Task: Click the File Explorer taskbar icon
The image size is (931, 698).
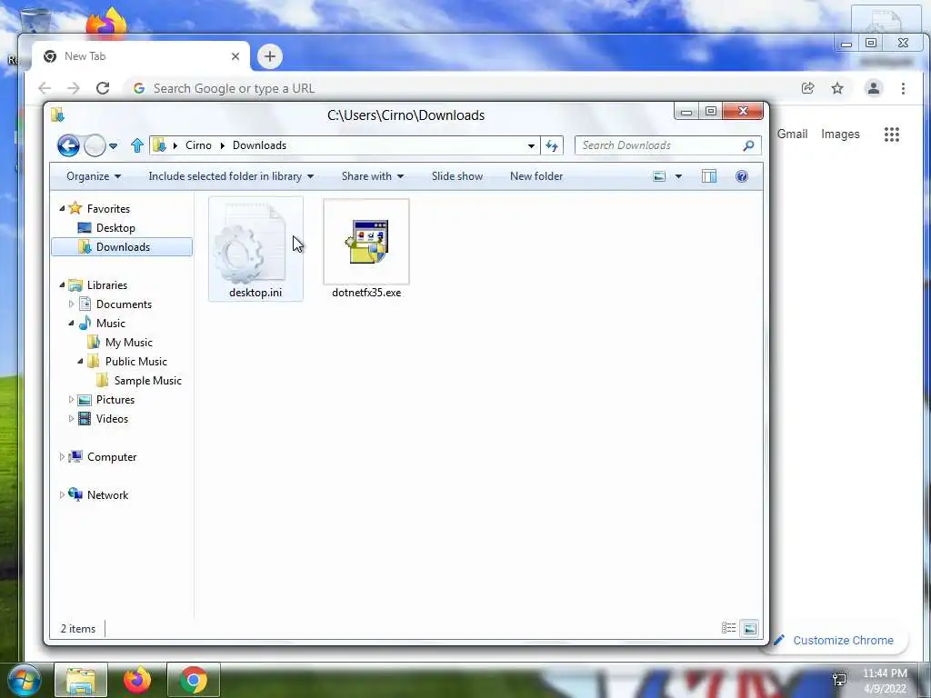Action: pyautogui.click(x=81, y=680)
